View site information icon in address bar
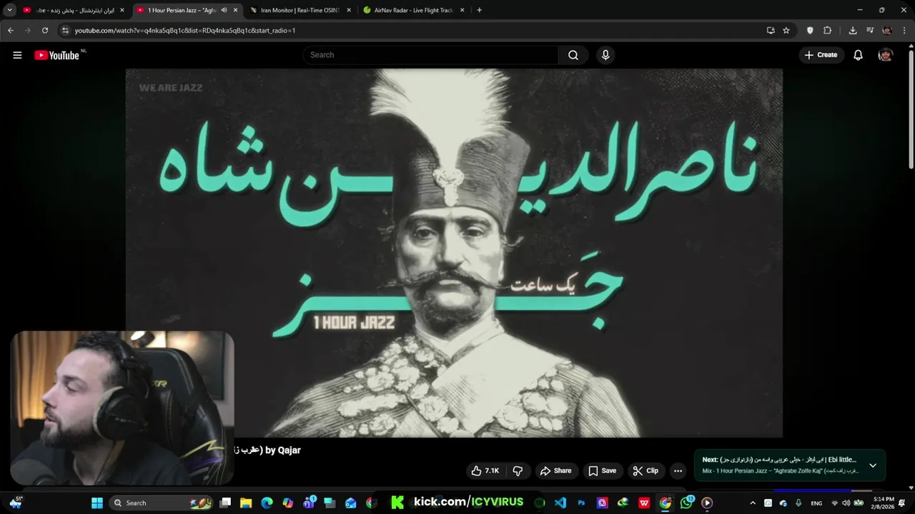915x514 pixels. (65, 30)
